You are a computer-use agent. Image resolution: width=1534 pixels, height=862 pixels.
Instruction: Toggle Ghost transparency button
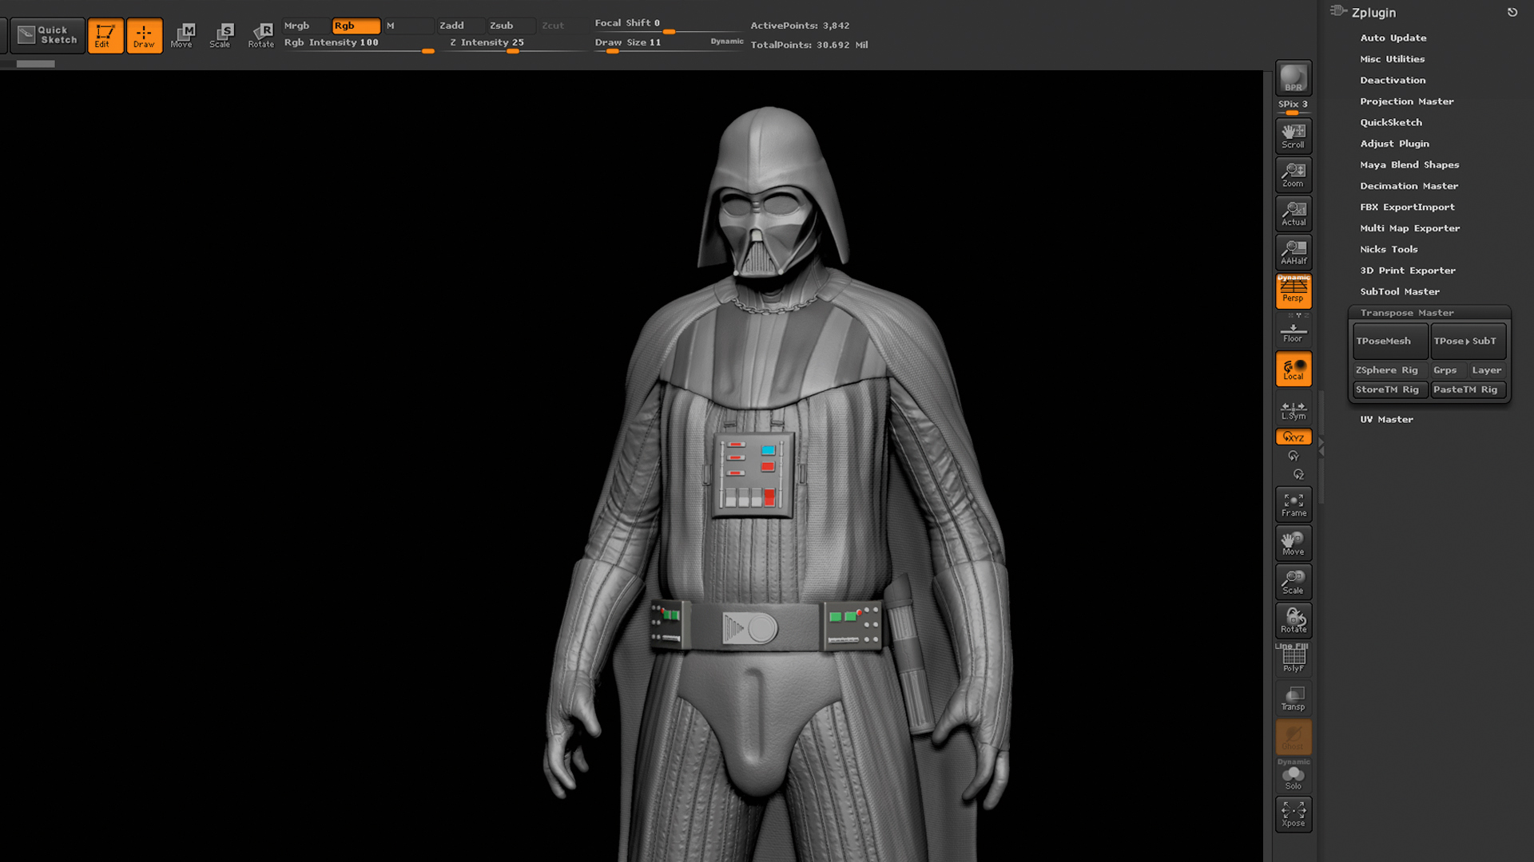tap(1294, 737)
